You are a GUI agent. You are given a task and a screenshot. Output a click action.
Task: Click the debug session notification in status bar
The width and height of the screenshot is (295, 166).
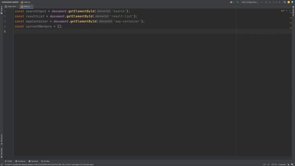(49, 165)
